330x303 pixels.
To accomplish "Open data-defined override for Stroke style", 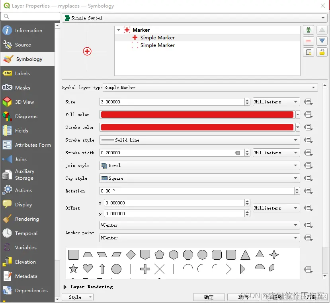I will coord(309,140).
